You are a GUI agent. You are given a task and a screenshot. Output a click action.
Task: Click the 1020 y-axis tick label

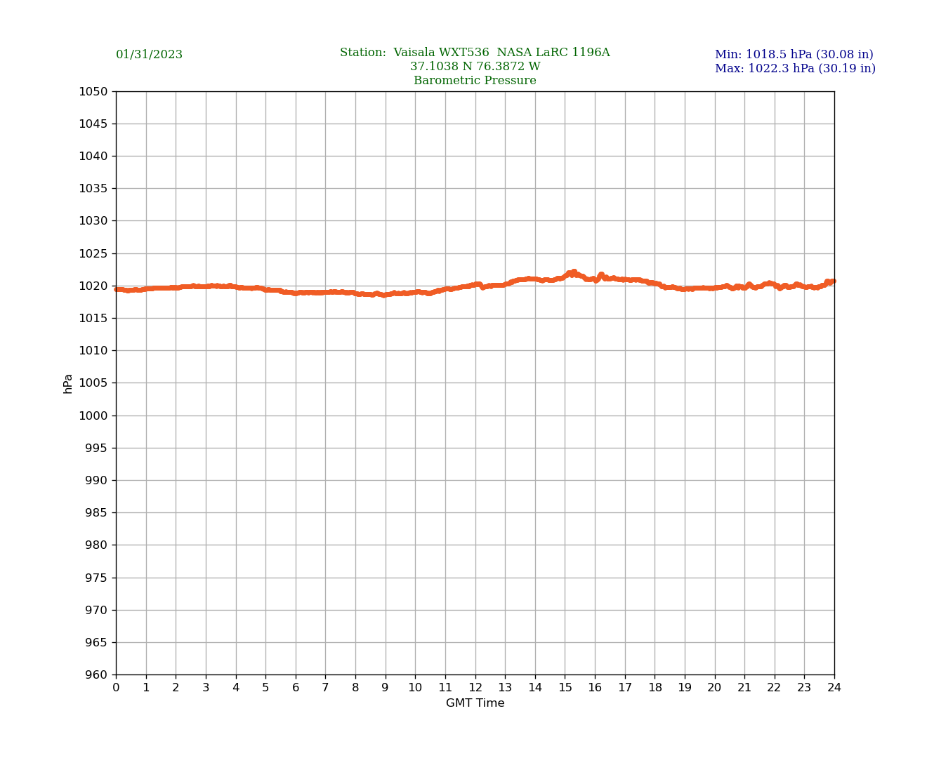click(x=93, y=286)
